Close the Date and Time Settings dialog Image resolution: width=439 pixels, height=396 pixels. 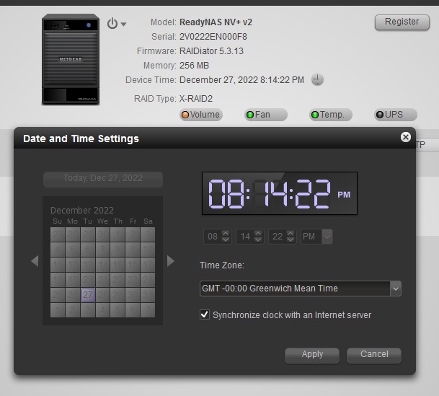(x=405, y=137)
